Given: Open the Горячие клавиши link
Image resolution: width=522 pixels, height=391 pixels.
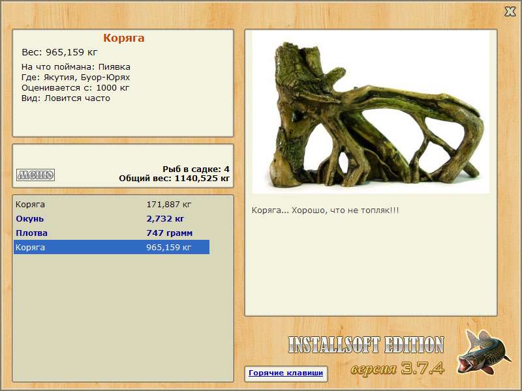Looking at the screenshot, I should [286, 373].
